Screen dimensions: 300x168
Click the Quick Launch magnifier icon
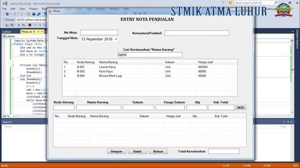tap(276, 2)
